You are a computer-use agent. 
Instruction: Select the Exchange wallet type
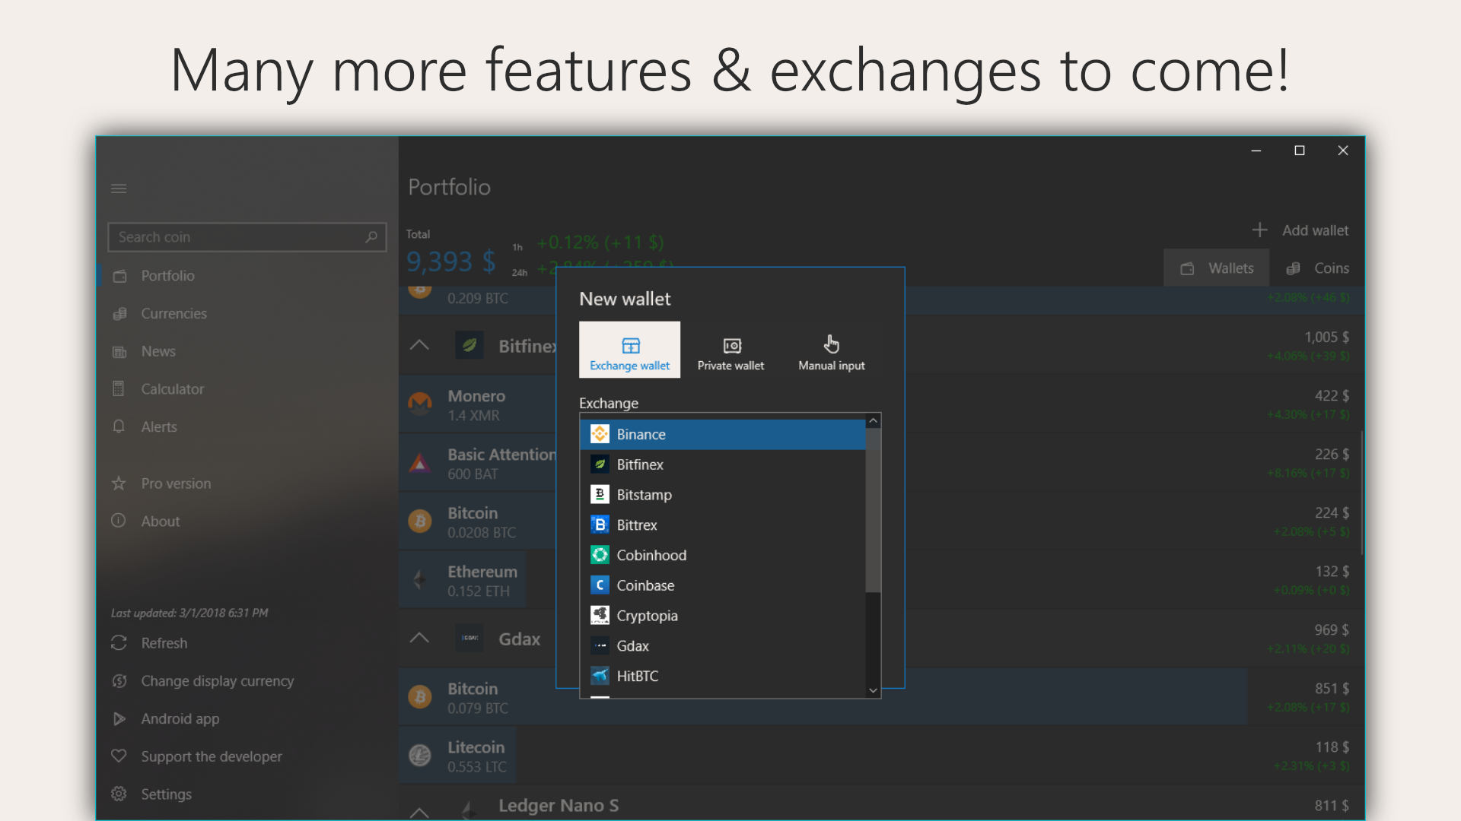(x=629, y=350)
